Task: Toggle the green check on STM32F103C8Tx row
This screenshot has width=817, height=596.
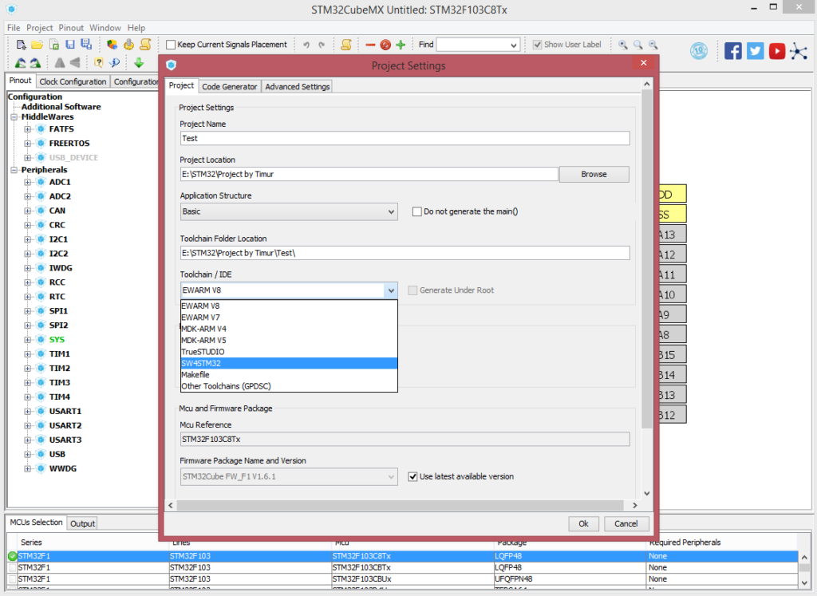Action: click(13, 556)
